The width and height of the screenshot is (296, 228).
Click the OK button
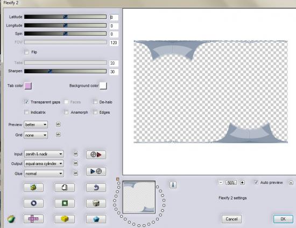coord(283,219)
